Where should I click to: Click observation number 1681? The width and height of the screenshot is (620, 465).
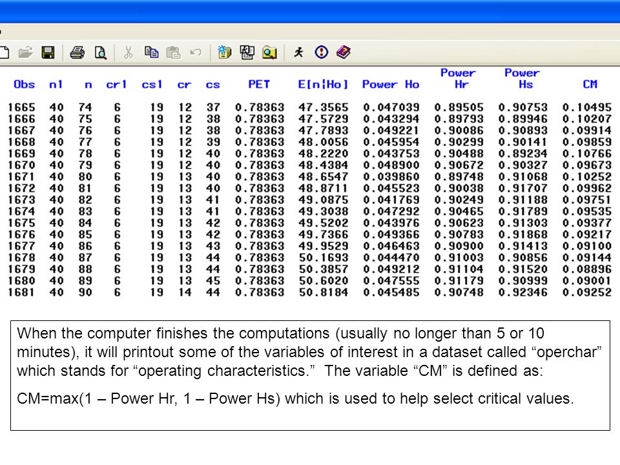tap(22, 292)
